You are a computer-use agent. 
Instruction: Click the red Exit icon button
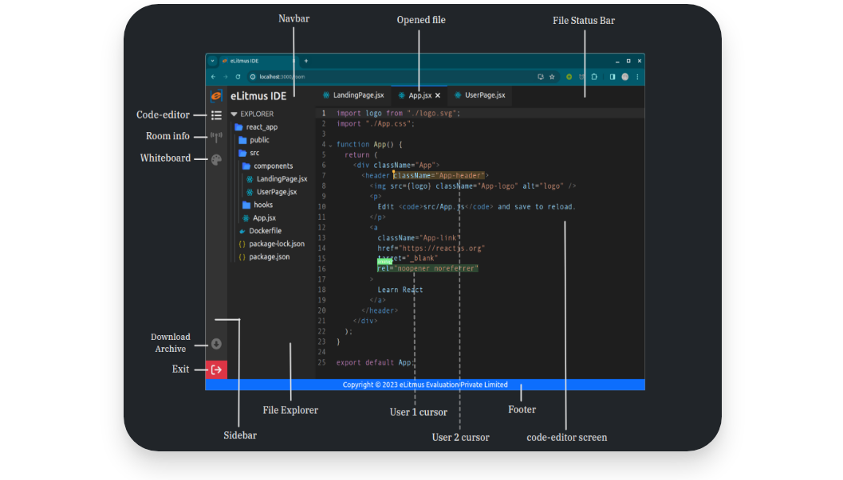(x=216, y=369)
